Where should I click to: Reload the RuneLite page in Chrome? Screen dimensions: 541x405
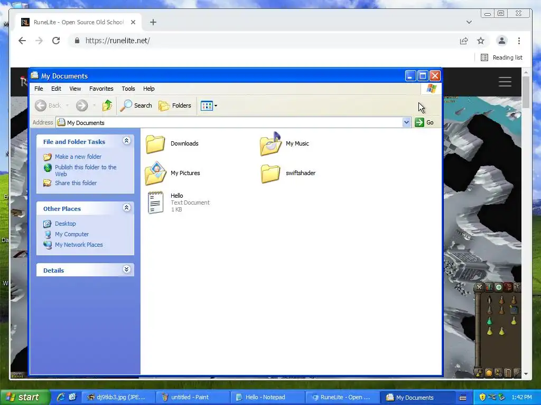(x=56, y=41)
